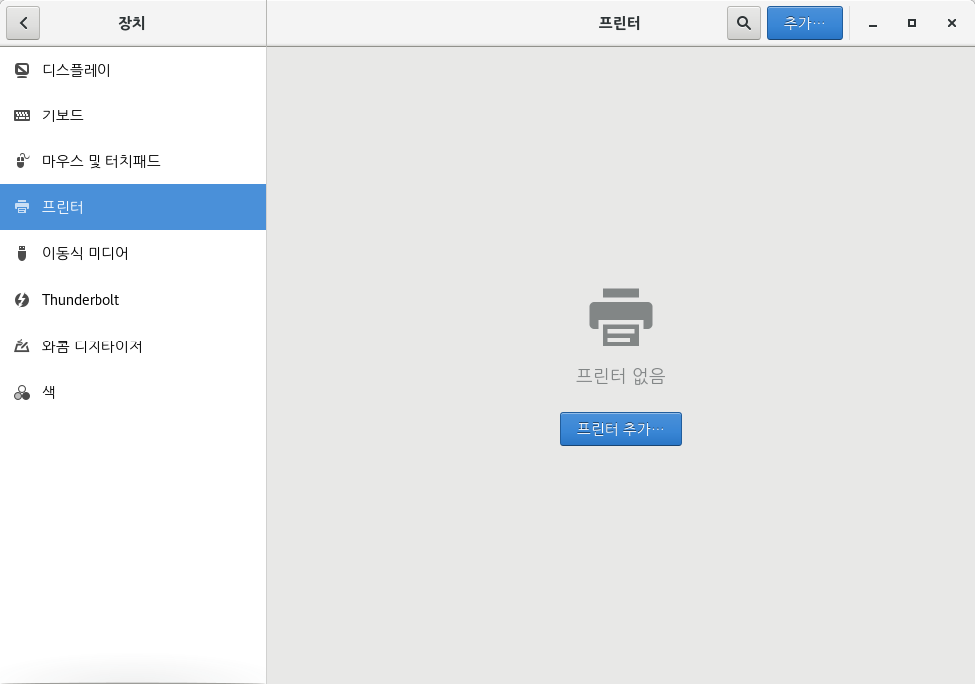Open 디스플레이 settings panel
Screen dimensions: 975x684
133,70
